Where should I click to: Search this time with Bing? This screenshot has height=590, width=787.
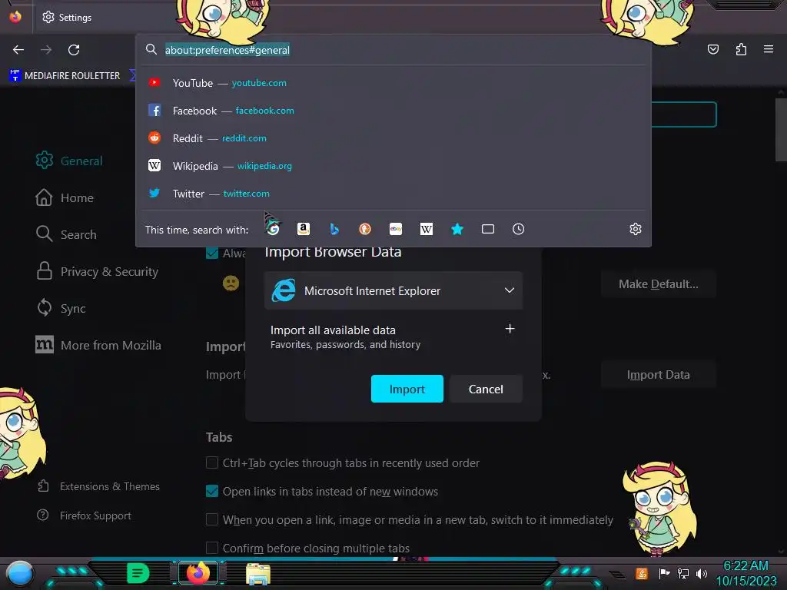click(334, 229)
